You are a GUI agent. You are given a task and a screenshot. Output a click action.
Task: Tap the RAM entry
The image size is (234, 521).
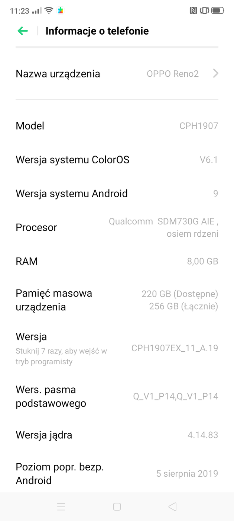point(117,261)
